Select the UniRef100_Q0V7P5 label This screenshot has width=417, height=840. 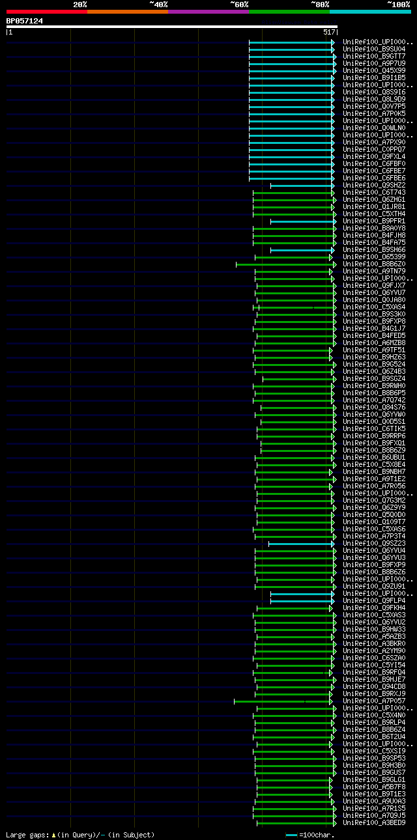point(374,107)
